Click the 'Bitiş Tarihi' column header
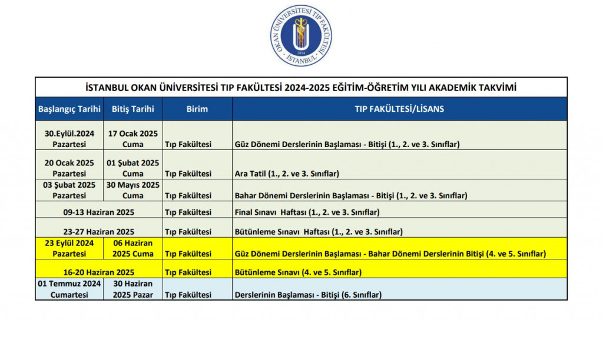 (x=132, y=109)
